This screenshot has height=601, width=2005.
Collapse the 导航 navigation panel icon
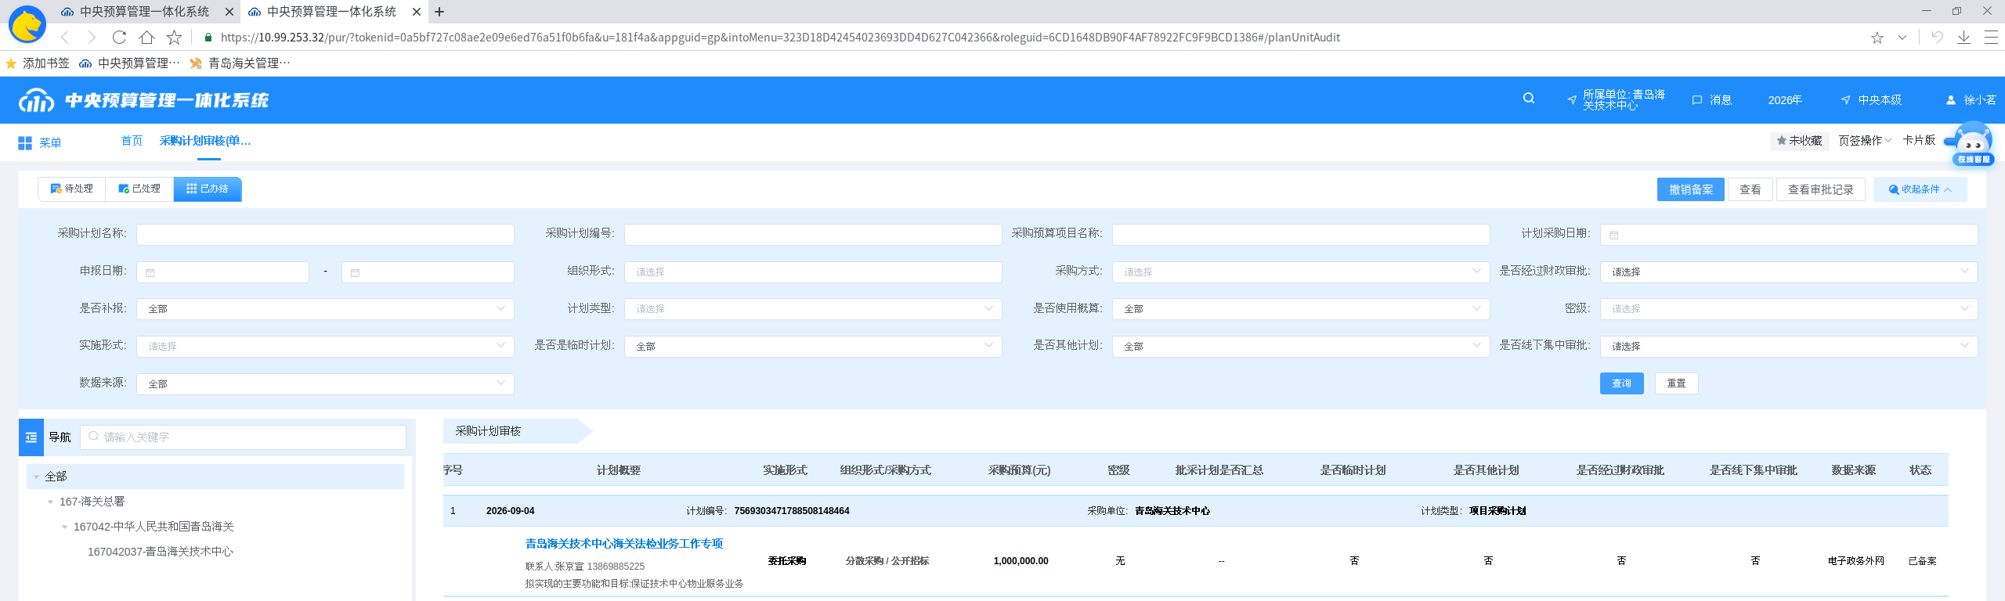[31, 437]
